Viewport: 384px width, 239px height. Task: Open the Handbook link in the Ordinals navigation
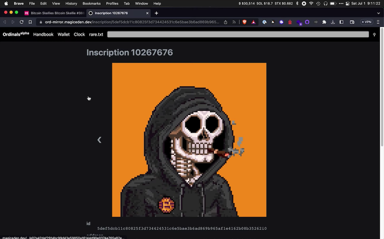click(x=43, y=34)
